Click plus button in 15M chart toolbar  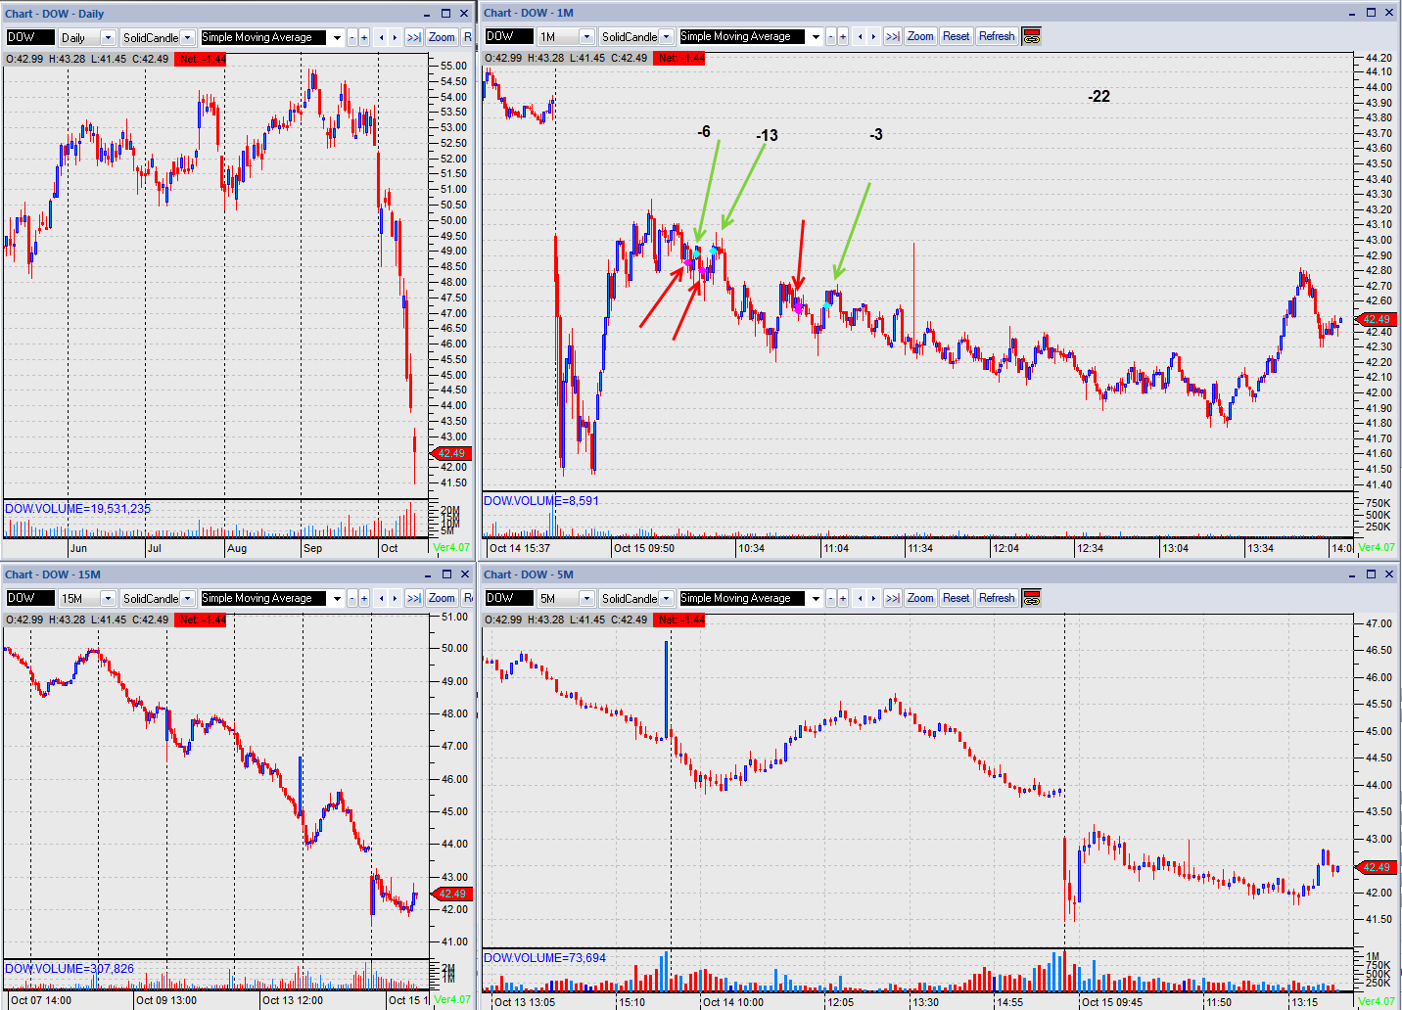(x=364, y=598)
